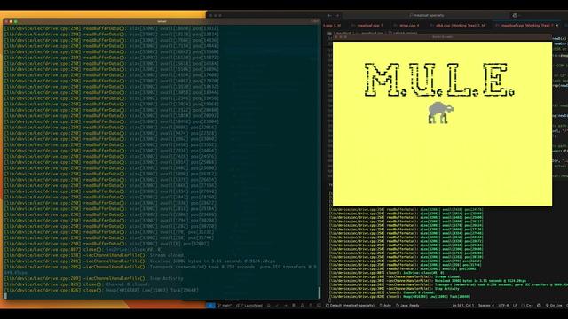
Task: Click the M.U.L.E. title in the emulator window
Action: (439, 80)
